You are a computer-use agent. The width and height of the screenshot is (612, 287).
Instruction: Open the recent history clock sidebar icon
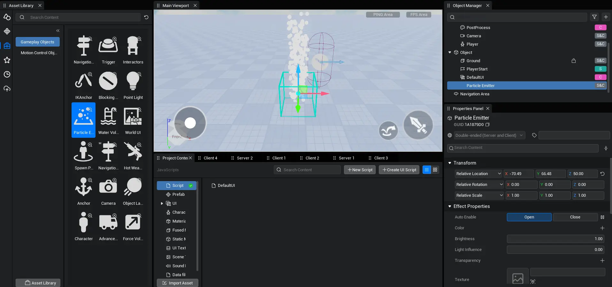[x=7, y=74]
